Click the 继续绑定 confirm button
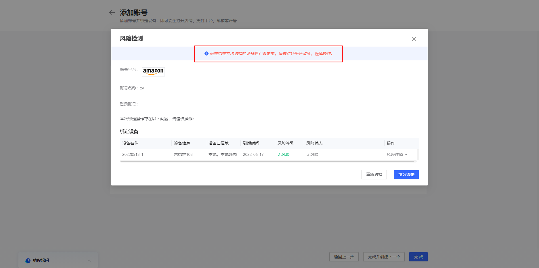This screenshot has width=539, height=268. pos(406,174)
